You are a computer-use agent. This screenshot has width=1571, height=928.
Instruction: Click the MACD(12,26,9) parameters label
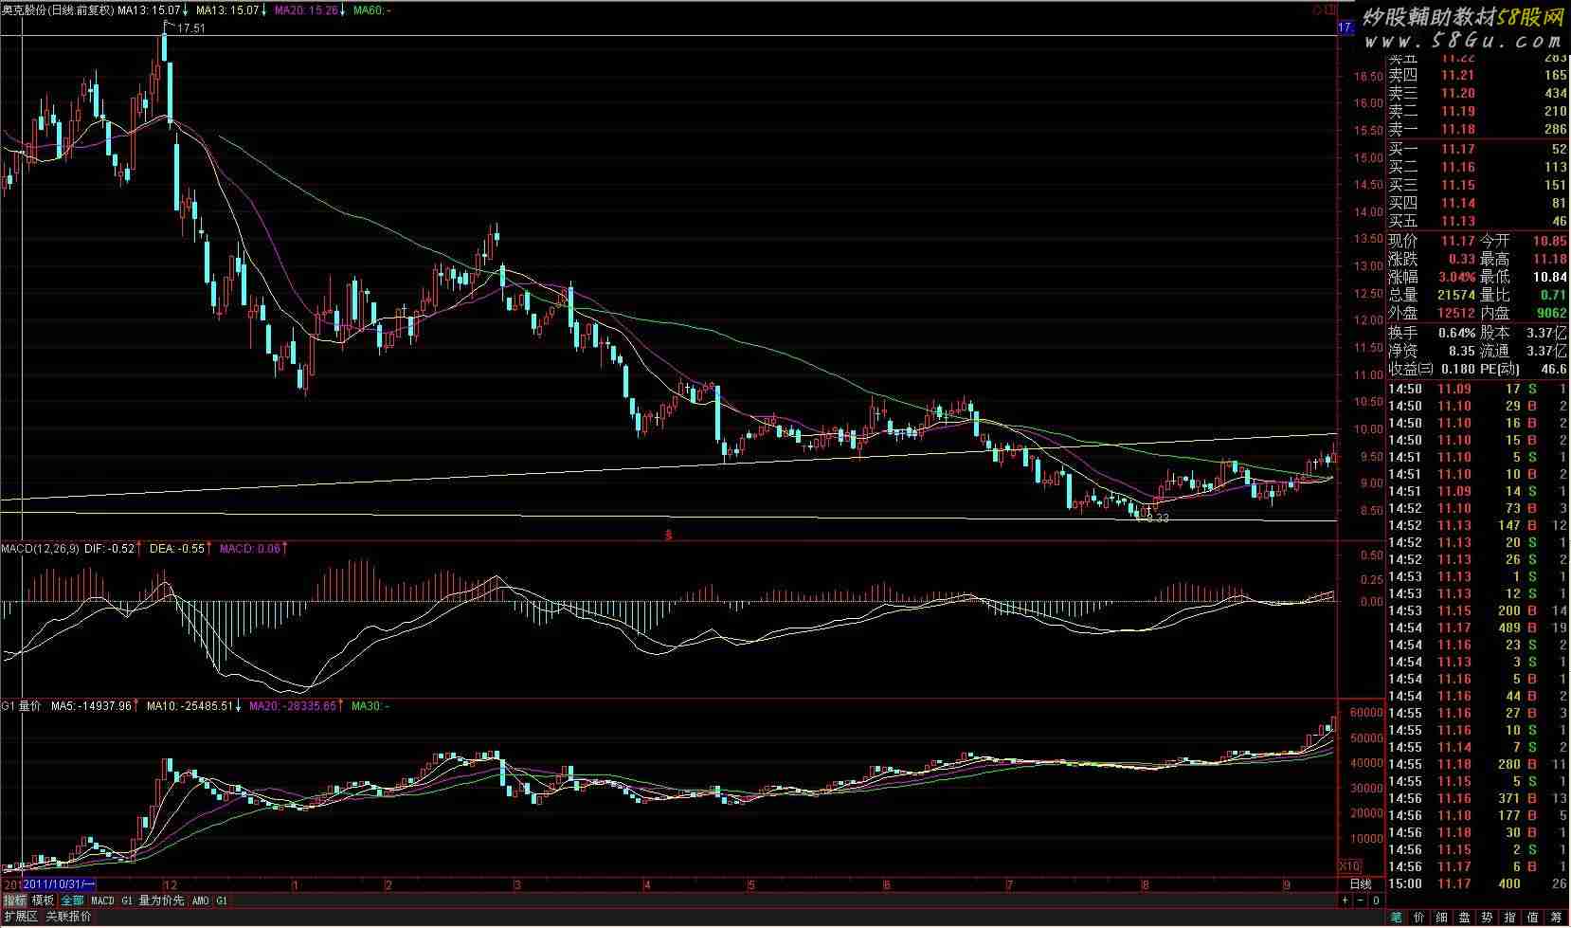pyautogui.click(x=40, y=549)
